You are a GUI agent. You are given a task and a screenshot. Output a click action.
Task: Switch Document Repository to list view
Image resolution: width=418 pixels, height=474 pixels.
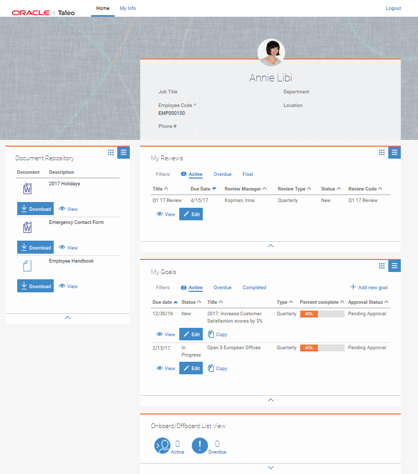[x=124, y=152]
